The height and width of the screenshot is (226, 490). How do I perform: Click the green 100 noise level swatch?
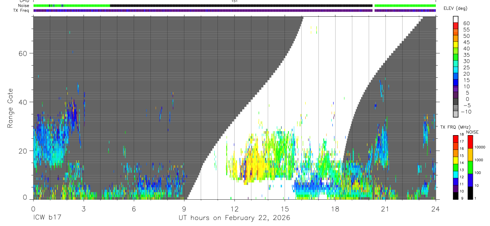pyautogui.click(x=470, y=167)
